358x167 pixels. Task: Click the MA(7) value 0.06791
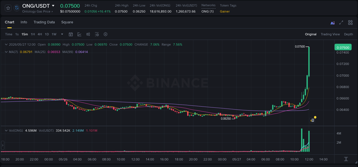[x=26, y=52]
